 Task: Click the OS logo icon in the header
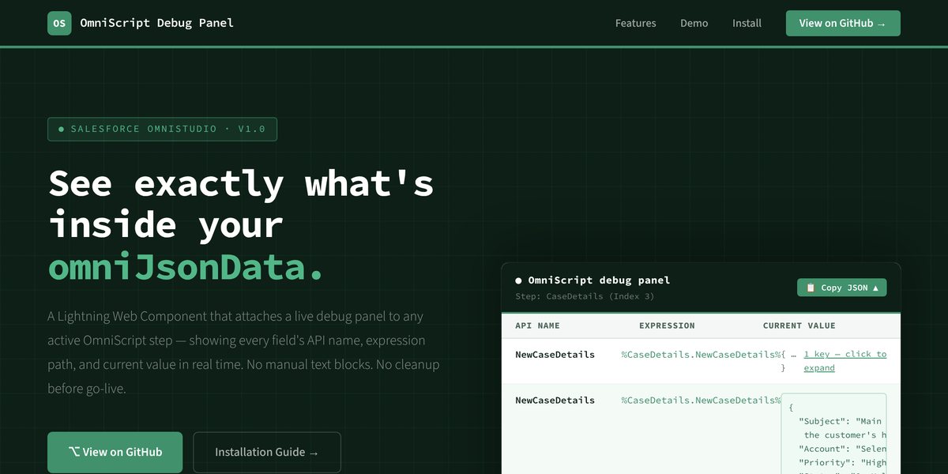(x=59, y=23)
